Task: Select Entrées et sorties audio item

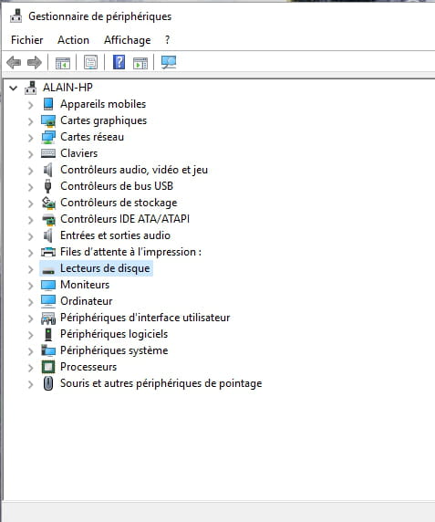Action: click(115, 235)
